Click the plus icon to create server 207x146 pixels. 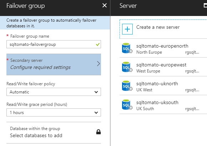[x=127, y=29]
